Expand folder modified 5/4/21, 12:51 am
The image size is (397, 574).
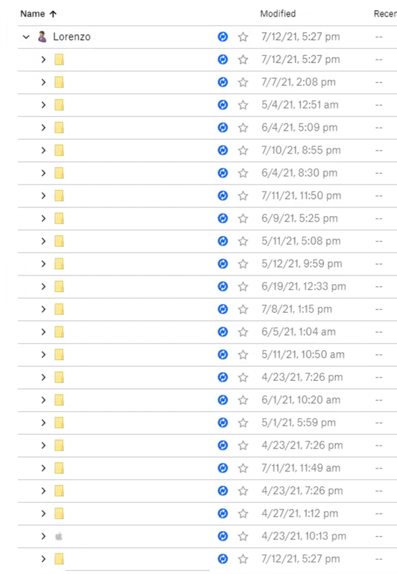(x=44, y=105)
